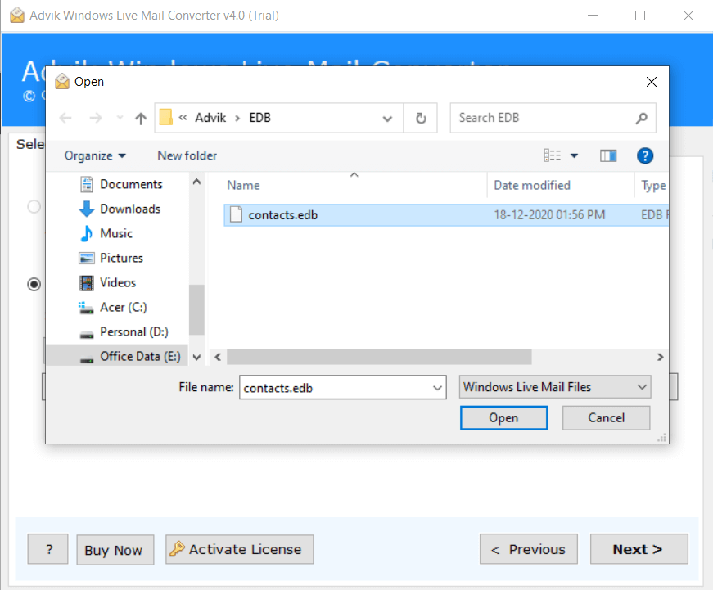Click the key icon on Activate License
The image size is (713, 590).
(177, 548)
